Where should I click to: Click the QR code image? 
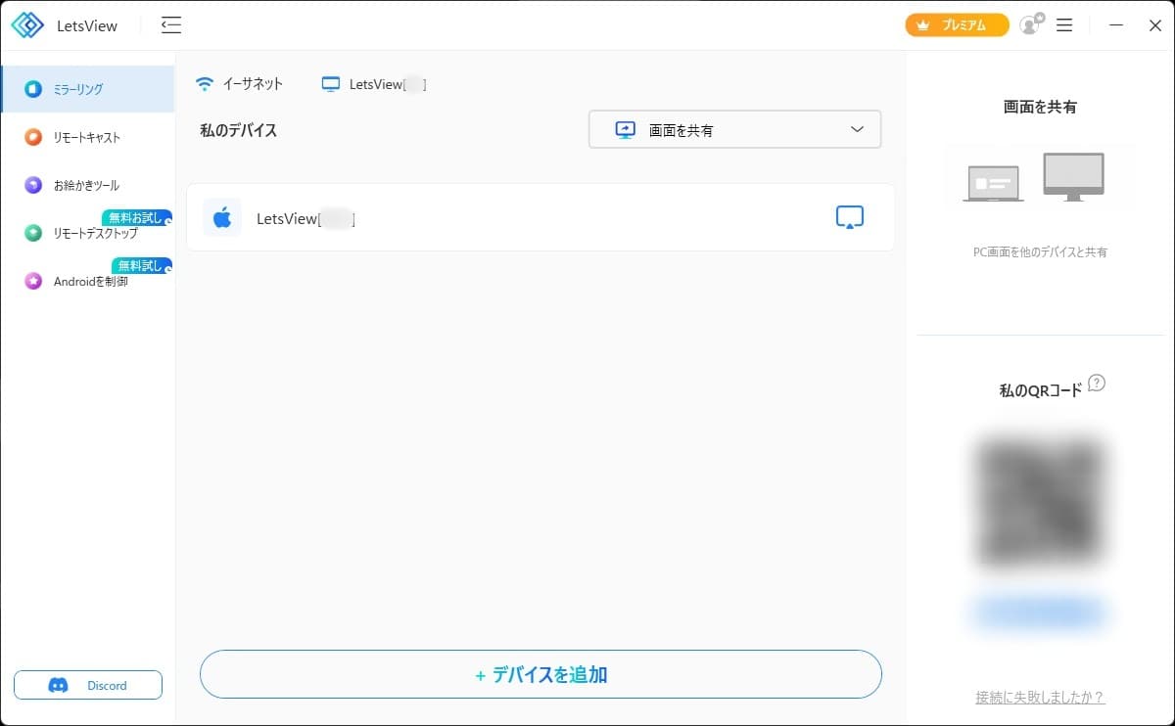click(x=1040, y=501)
